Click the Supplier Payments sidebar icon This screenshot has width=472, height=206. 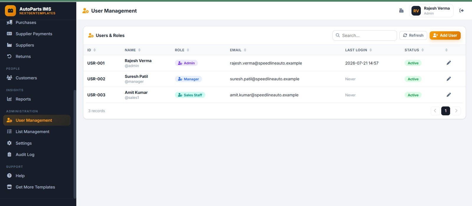[9, 34]
